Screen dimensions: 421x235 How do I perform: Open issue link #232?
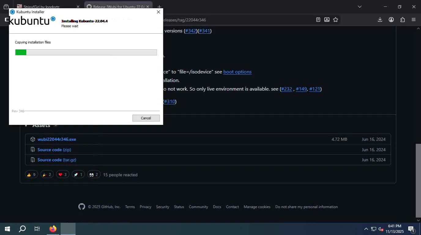click(287, 89)
